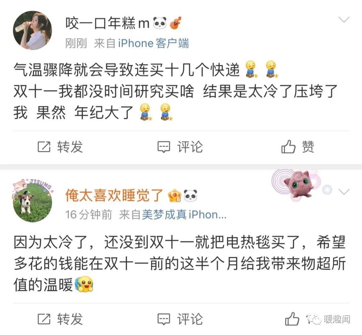This screenshot has width=362, height=335.
Task: Click username 咬一口年糕m
Action: [x=107, y=23]
